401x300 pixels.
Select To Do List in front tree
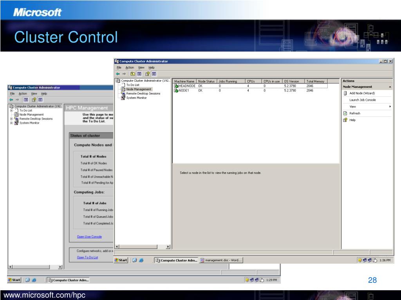pos(133,85)
